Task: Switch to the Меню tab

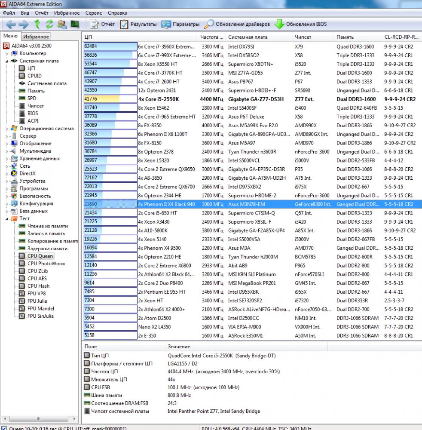Action: pos(10,36)
